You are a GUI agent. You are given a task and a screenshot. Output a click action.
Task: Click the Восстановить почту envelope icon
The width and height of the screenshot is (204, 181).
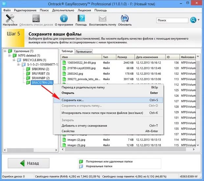103,19
